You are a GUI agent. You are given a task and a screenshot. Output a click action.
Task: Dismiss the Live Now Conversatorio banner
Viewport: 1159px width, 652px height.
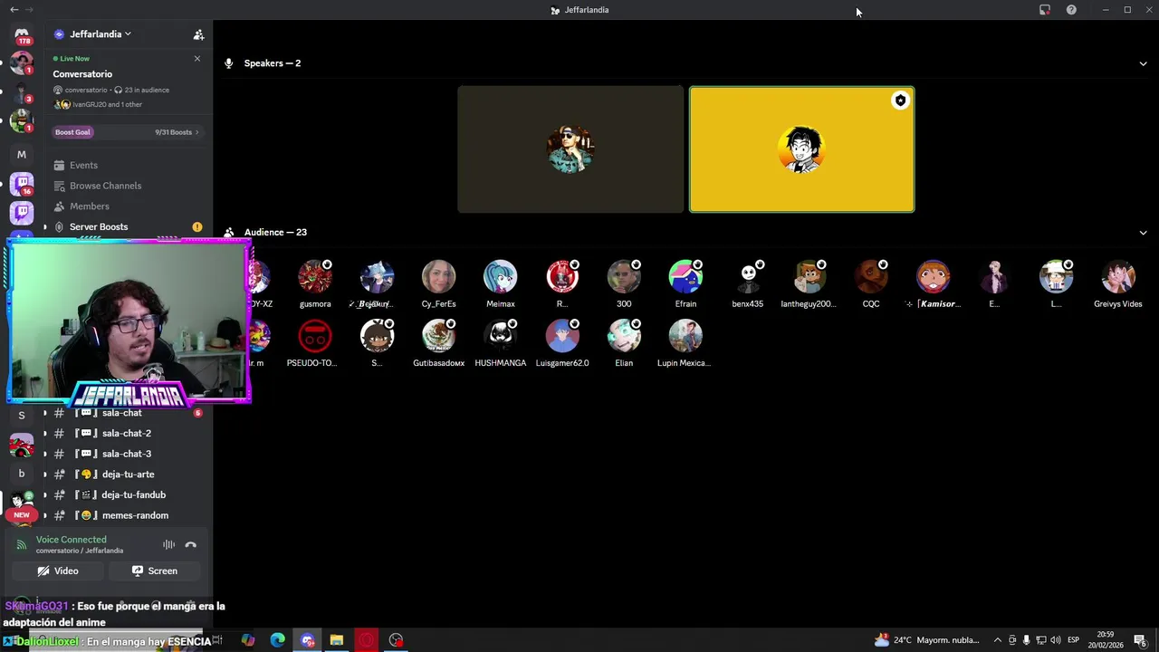(x=197, y=59)
